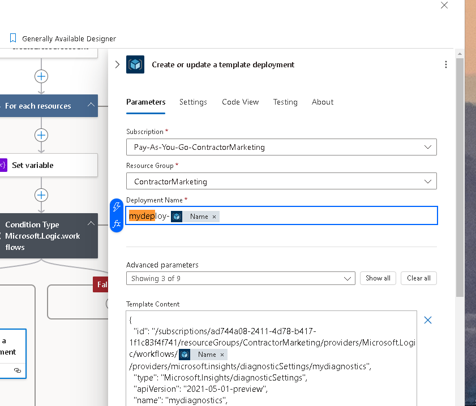476x406 pixels.
Task: Collapse the Condition Type block
Action: pyautogui.click(x=91, y=224)
